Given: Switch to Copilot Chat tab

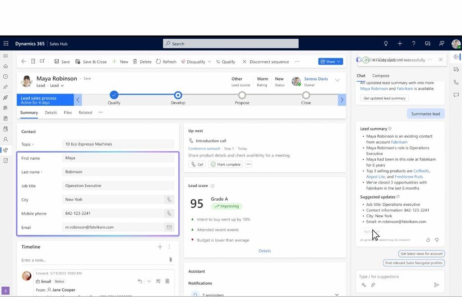Looking at the screenshot, I should pos(361,76).
